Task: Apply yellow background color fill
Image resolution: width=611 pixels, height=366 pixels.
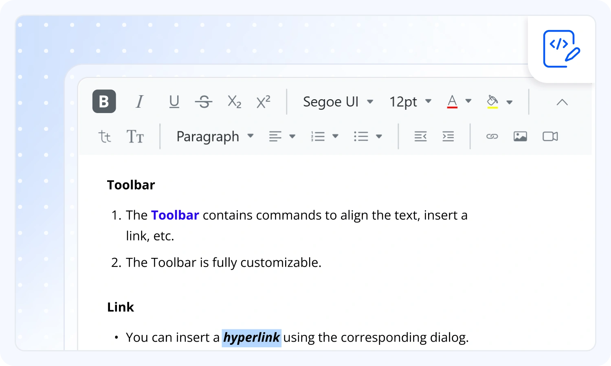Action: point(492,101)
